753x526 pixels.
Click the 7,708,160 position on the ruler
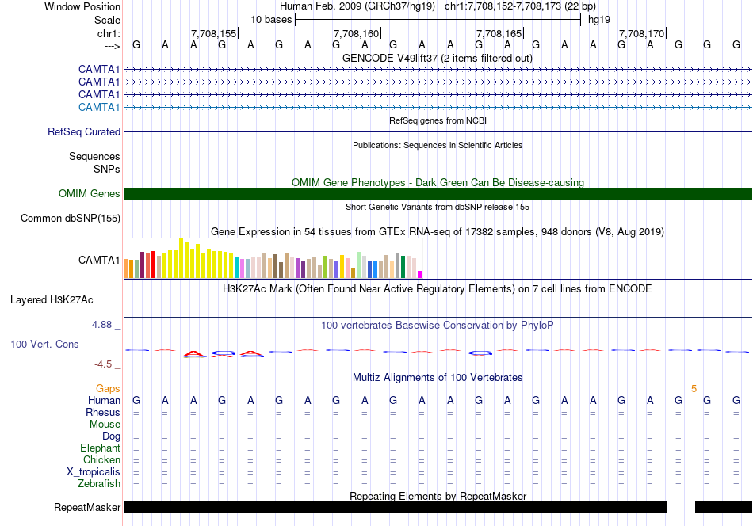click(x=357, y=34)
